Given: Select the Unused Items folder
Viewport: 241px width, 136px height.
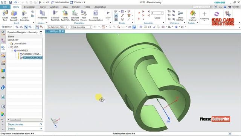Looking at the screenshot, I should 20,43.
